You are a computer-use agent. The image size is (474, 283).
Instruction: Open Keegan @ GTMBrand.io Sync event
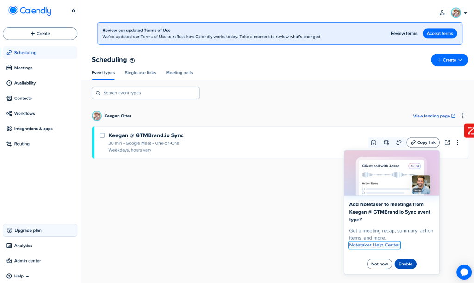coord(146,135)
